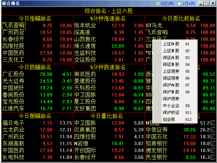This screenshot has height=163, width=217.
Task: Select 汉商集团 in 今日量比排名
Action: click(109, 130)
